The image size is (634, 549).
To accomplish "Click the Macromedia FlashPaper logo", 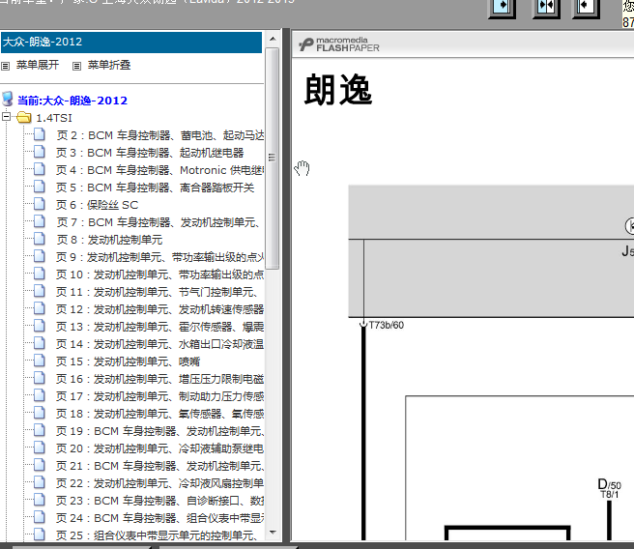I will coord(339,44).
